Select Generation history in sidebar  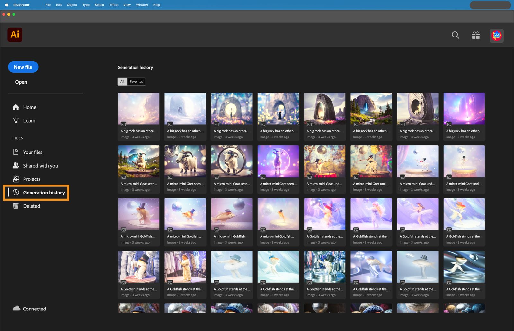point(44,193)
